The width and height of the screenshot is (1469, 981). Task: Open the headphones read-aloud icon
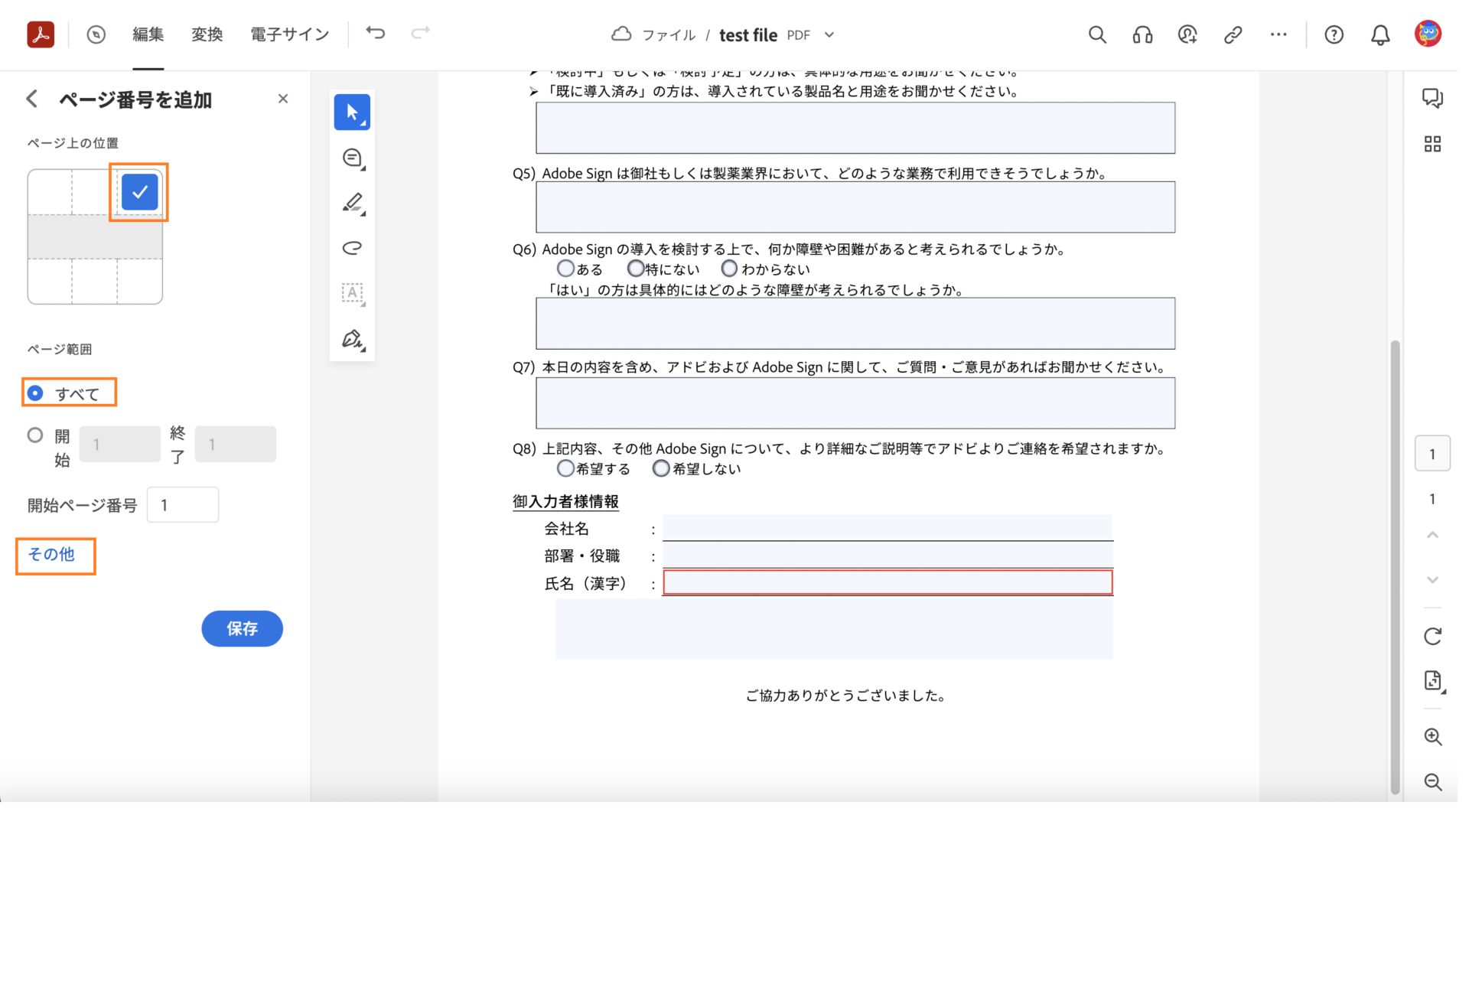(1142, 34)
